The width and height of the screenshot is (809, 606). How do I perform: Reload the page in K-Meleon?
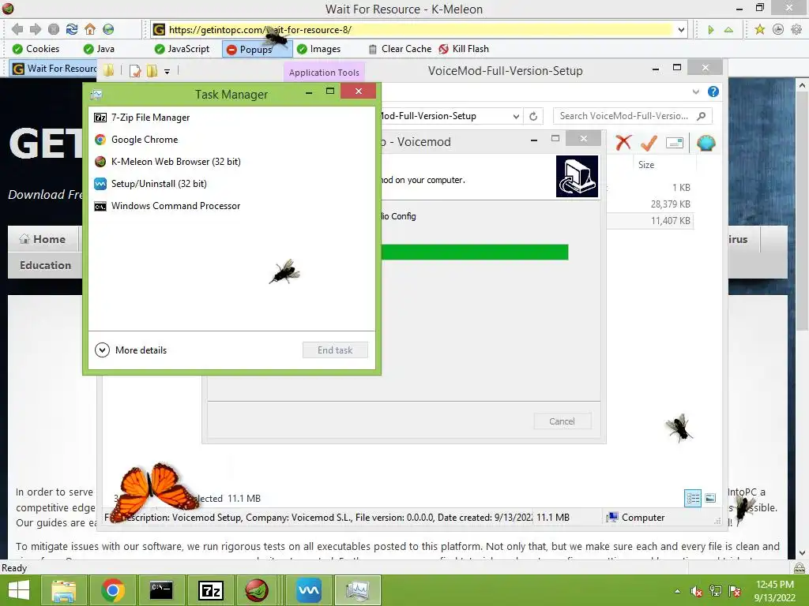point(71,29)
